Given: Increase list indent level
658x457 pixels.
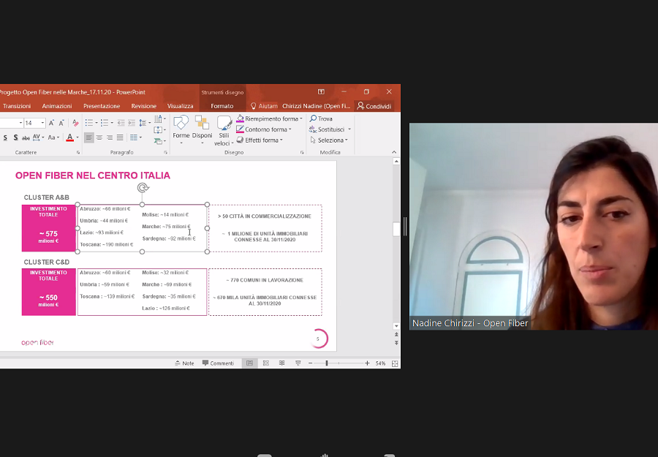Looking at the screenshot, I should pyautogui.click(x=132, y=123).
